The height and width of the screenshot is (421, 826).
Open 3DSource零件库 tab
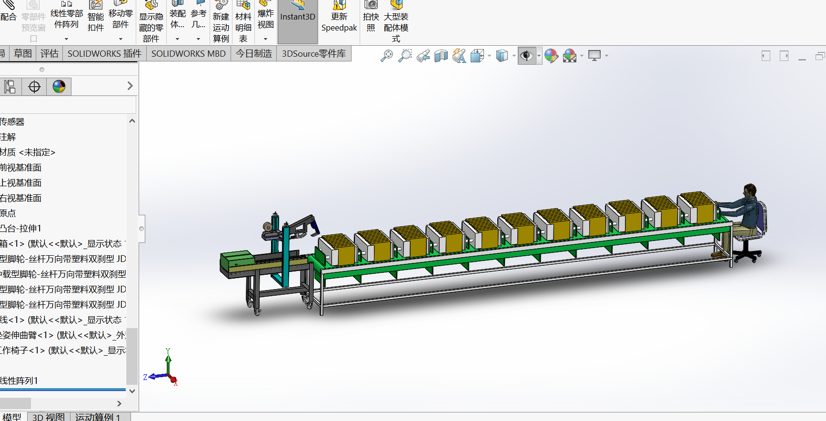(x=314, y=53)
